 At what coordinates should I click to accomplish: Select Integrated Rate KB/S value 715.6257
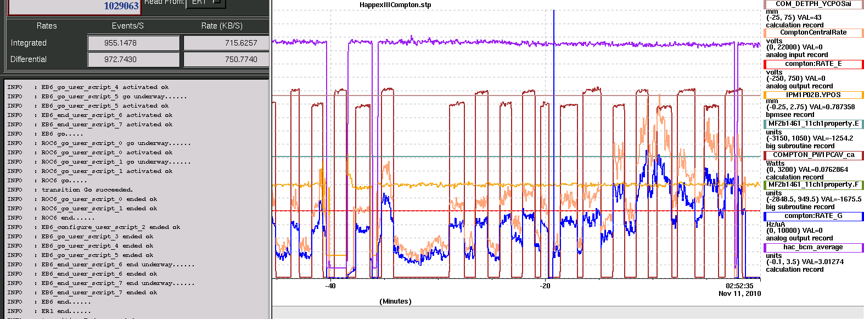click(226, 43)
